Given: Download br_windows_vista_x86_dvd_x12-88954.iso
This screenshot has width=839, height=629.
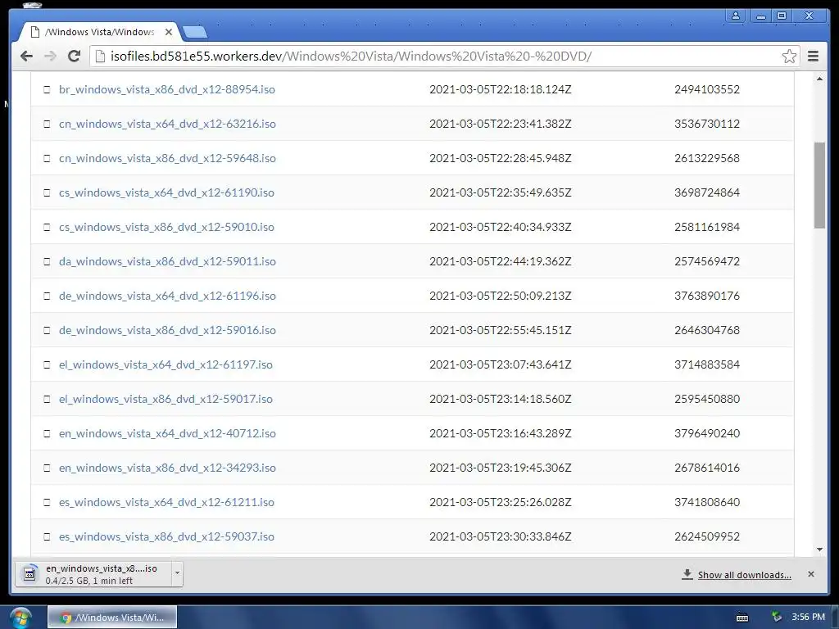Looking at the screenshot, I should click(167, 89).
